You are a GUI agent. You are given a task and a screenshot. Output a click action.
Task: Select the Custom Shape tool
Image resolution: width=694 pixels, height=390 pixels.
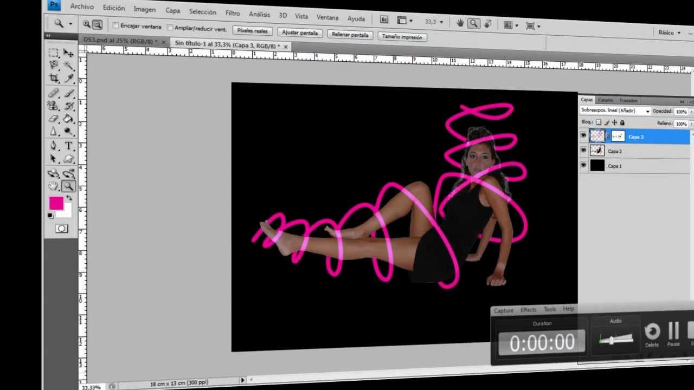[68, 159]
